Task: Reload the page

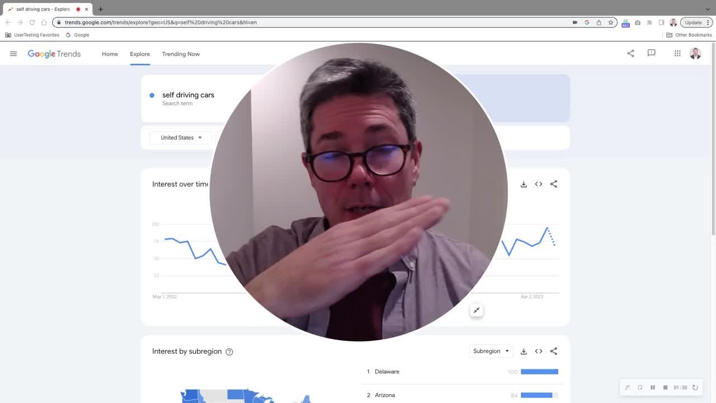Action: pos(32,22)
